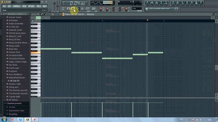Select the piano roll paint brush tool
The height and width of the screenshot is (122, 218).
44,14
